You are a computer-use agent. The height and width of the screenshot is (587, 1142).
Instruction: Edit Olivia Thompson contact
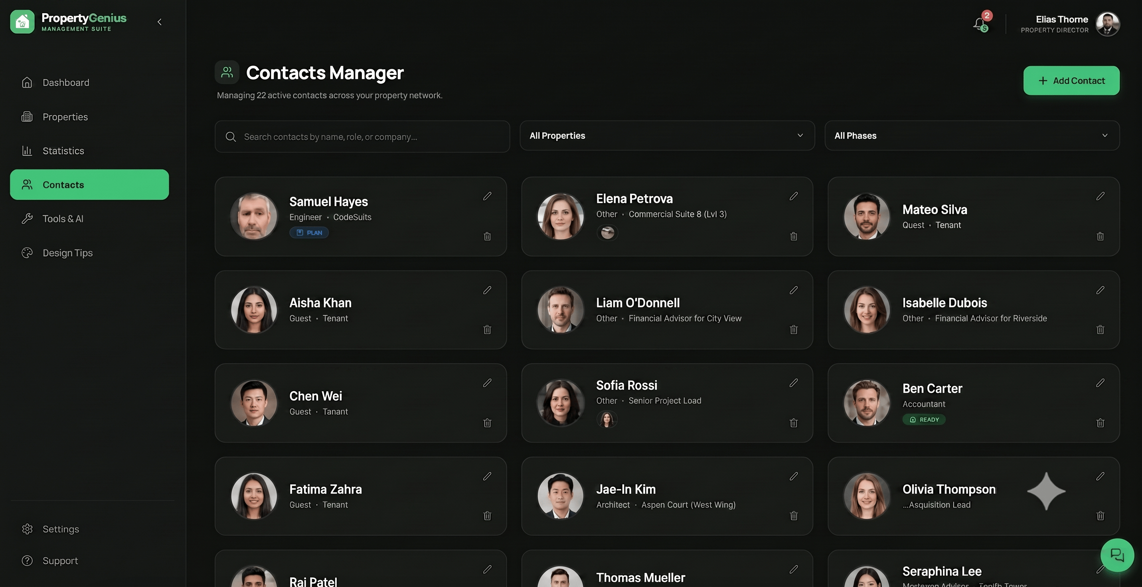[x=1101, y=476]
